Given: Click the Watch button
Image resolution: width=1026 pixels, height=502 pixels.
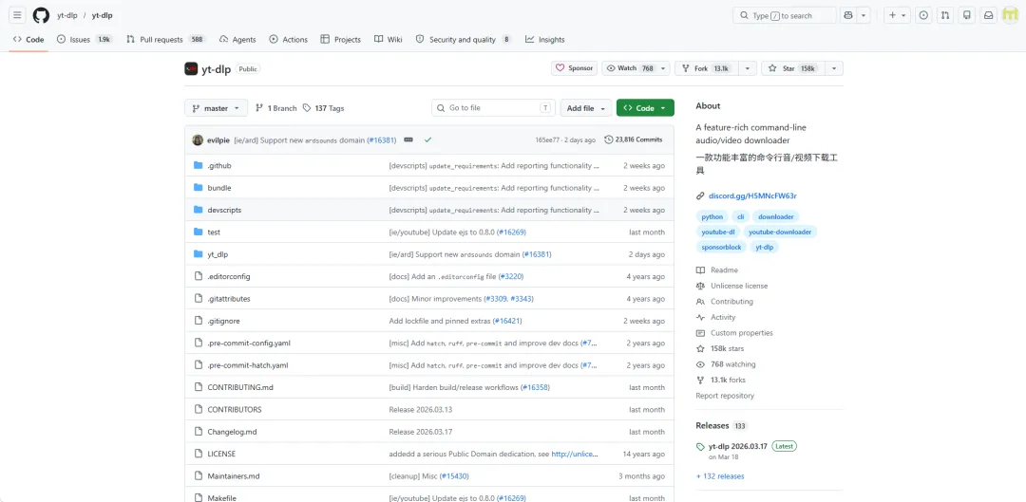Looking at the screenshot, I should click(629, 68).
